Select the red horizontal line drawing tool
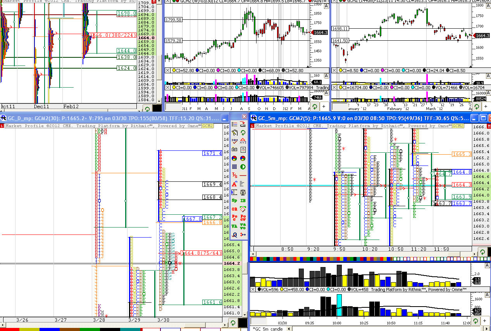 tap(243, 175)
